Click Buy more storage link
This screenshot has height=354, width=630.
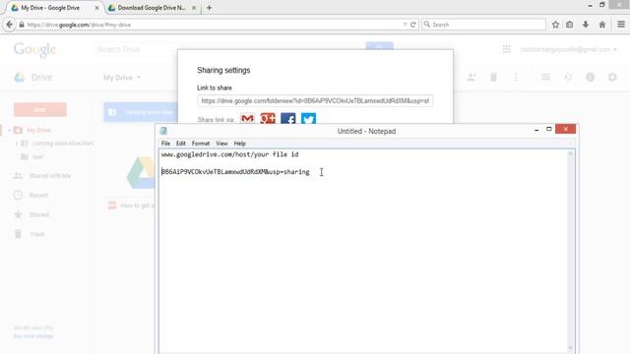point(33,336)
